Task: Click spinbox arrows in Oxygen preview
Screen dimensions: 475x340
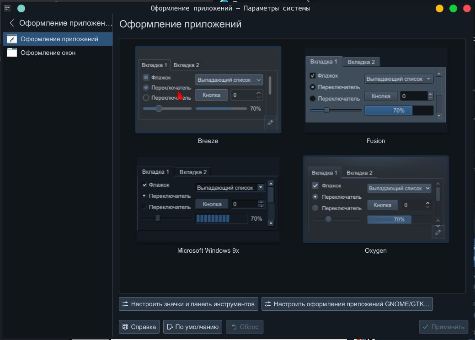Action: (427, 205)
